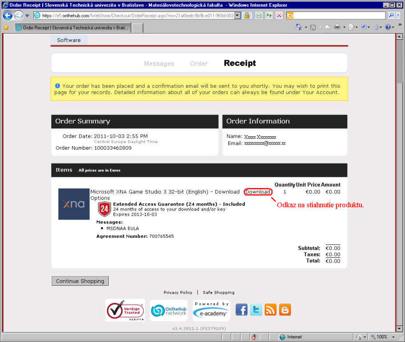
Task: Open the Safe Shopping link
Action: 219,293
